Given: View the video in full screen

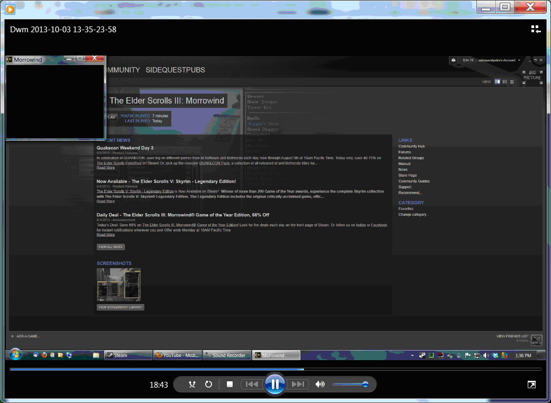Looking at the screenshot, I should coord(531,384).
